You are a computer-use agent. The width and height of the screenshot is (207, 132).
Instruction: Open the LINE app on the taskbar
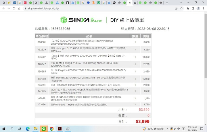point(44,129)
